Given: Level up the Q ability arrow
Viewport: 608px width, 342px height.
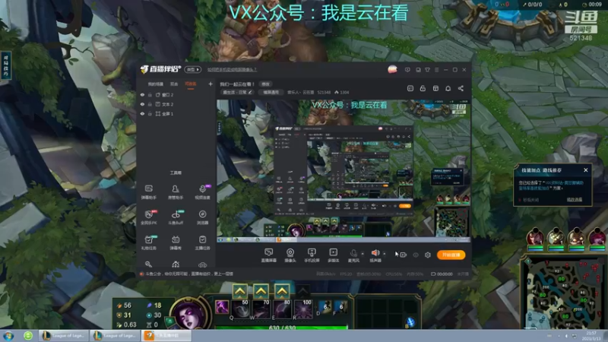Looking at the screenshot, I should point(240,291).
